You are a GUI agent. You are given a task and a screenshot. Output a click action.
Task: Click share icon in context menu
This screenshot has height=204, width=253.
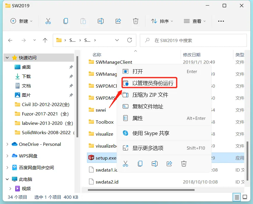tap(169, 164)
